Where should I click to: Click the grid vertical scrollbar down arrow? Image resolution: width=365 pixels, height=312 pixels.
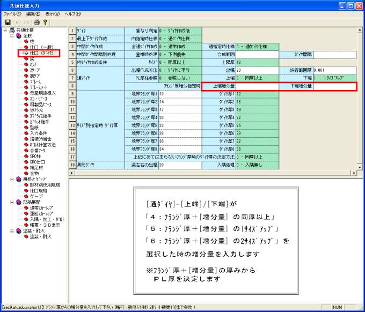(360, 167)
